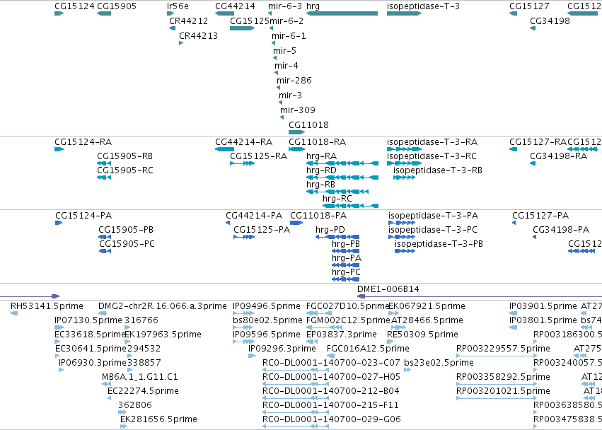The height and width of the screenshot is (430, 602).
Task: Click the RP003229557.5prime EST label
Action: pyautogui.click(x=503, y=349)
